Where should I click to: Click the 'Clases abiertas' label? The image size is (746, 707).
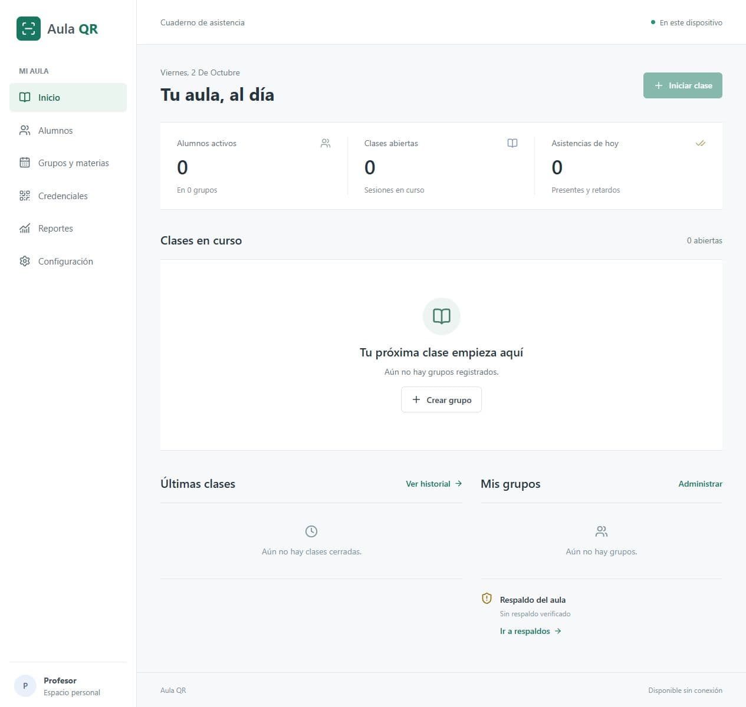[x=391, y=143]
